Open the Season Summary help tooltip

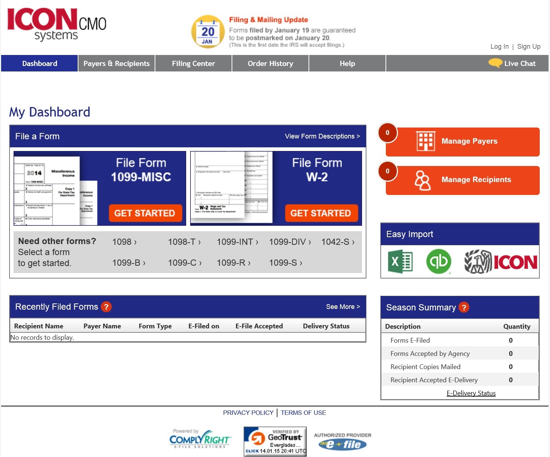point(464,307)
